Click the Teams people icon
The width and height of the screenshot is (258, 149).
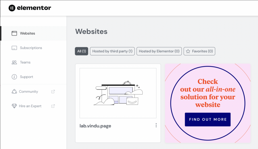pos(14,62)
